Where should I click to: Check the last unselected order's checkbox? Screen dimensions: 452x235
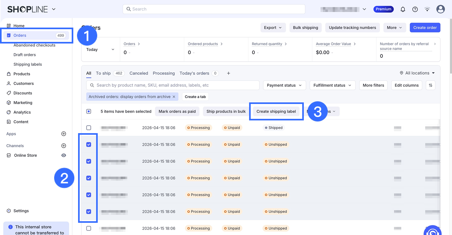coord(89,228)
